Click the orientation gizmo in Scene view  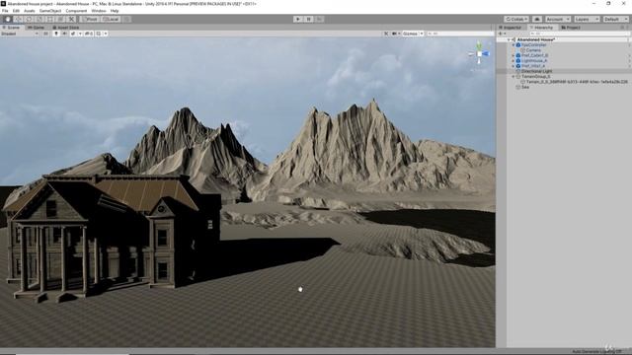pos(479,53)
